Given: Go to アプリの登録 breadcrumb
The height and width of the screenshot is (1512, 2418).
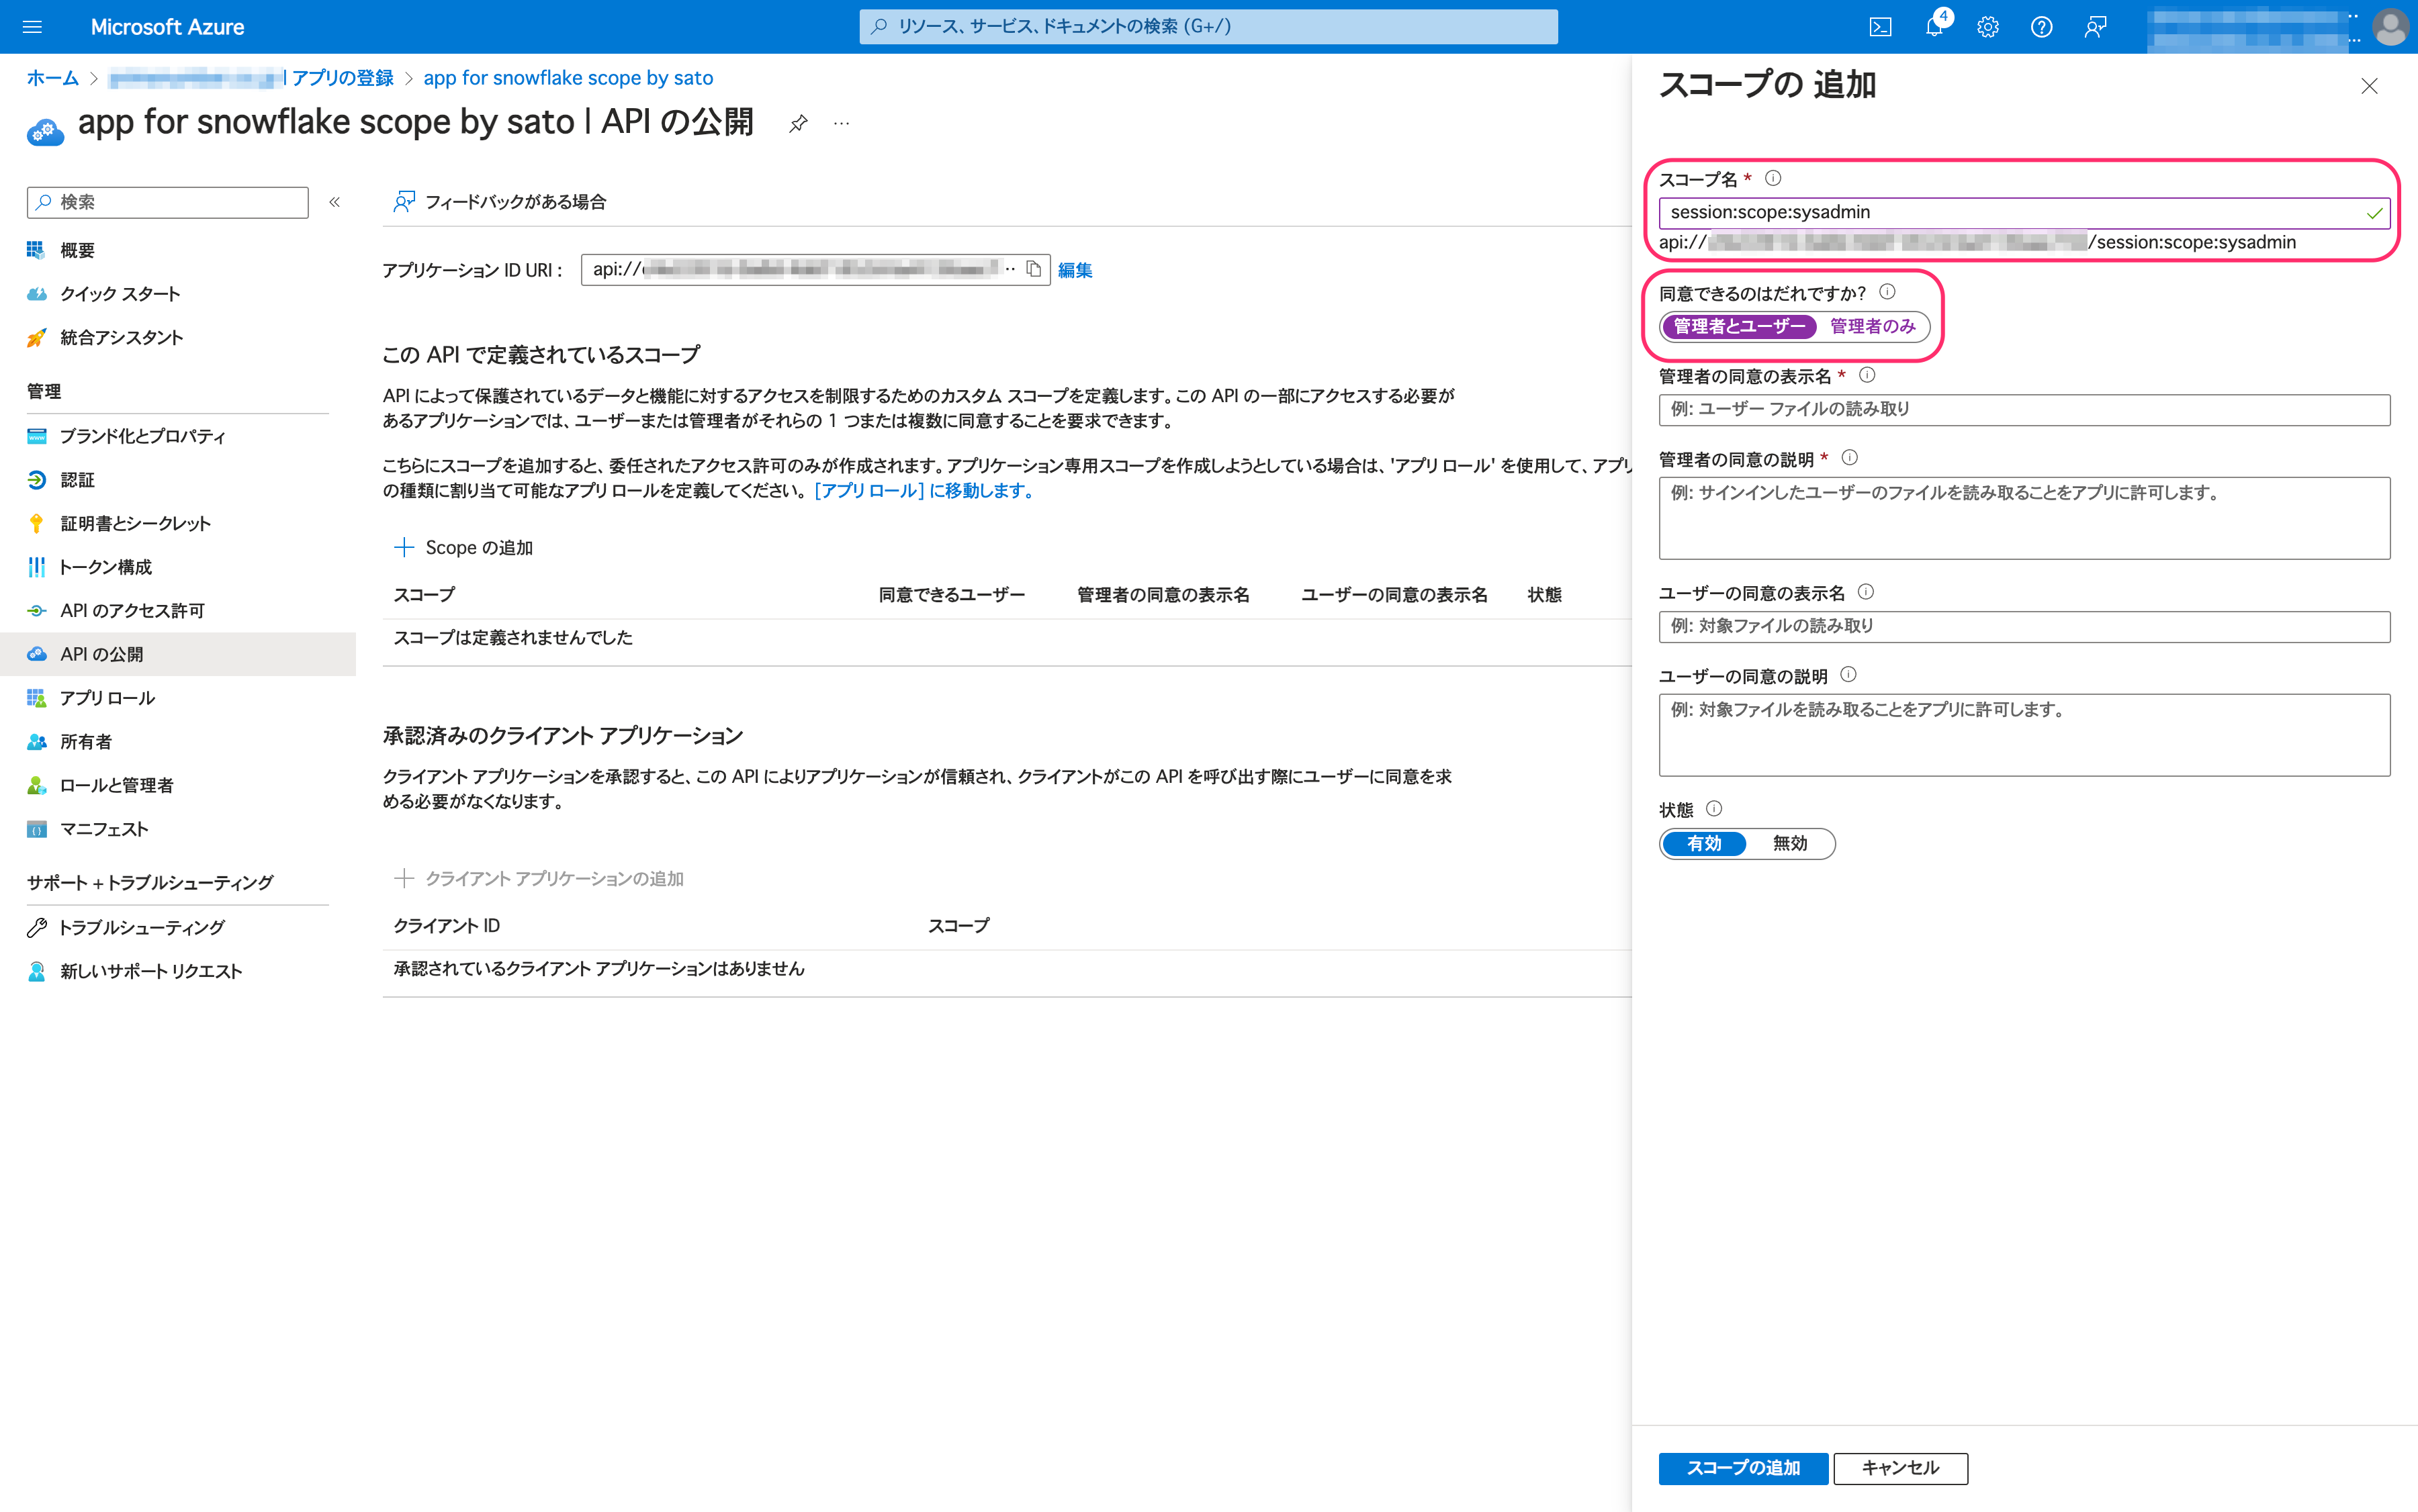Looking at the screenshot, I should [x=342, y=78].
